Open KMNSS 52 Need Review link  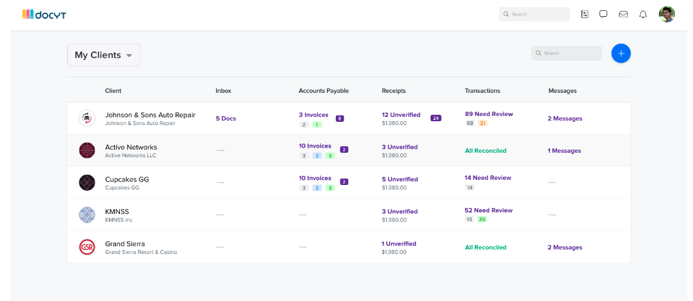[x=489, y=211]
